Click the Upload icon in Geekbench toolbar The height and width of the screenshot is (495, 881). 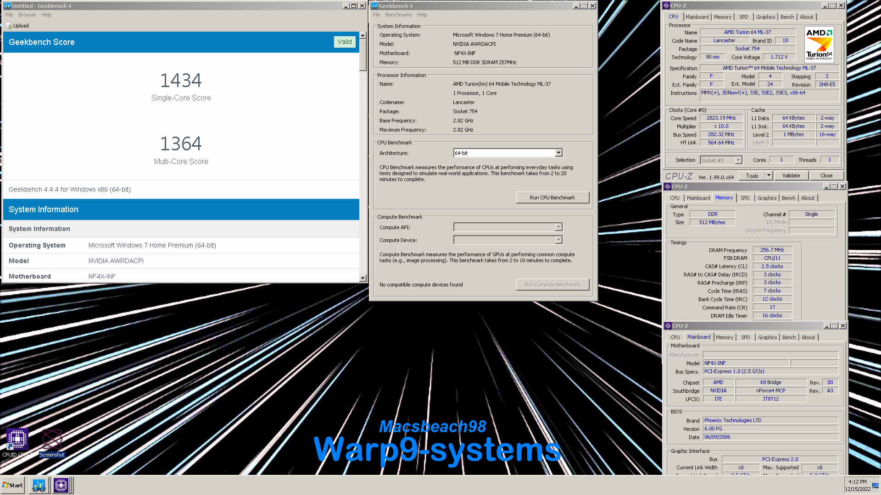click(x=9, y=26)
